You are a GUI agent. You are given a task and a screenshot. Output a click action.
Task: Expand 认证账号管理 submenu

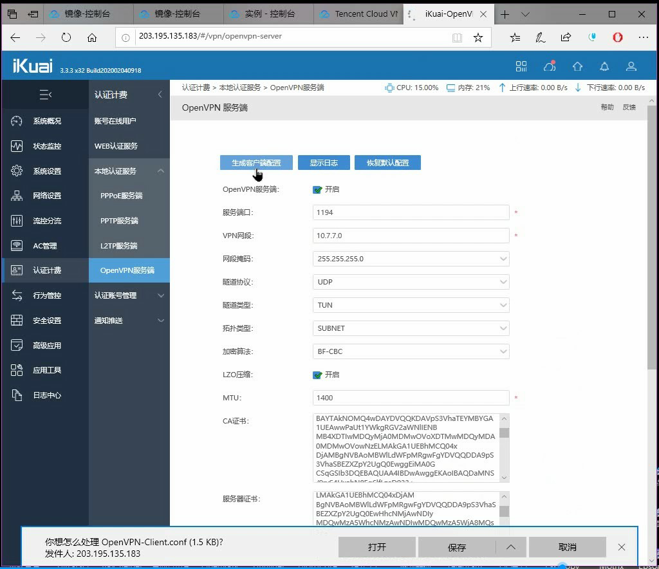pos(129,295)
